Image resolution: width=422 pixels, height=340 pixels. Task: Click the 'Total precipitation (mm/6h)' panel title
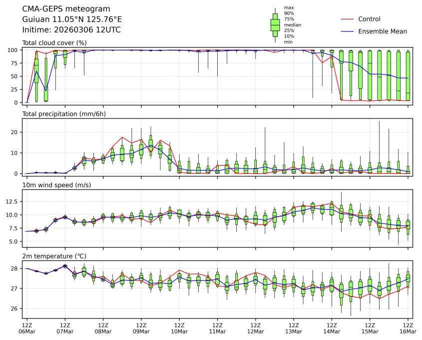(x=64, y=114)
